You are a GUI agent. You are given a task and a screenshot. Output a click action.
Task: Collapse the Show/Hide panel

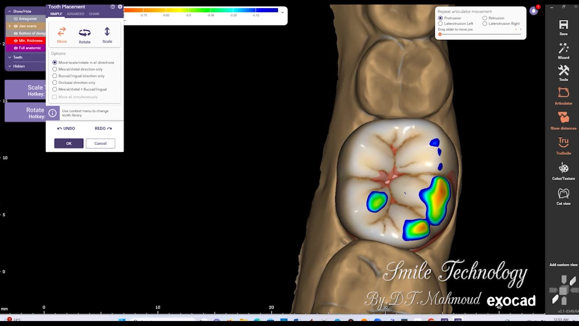[10, 11]
